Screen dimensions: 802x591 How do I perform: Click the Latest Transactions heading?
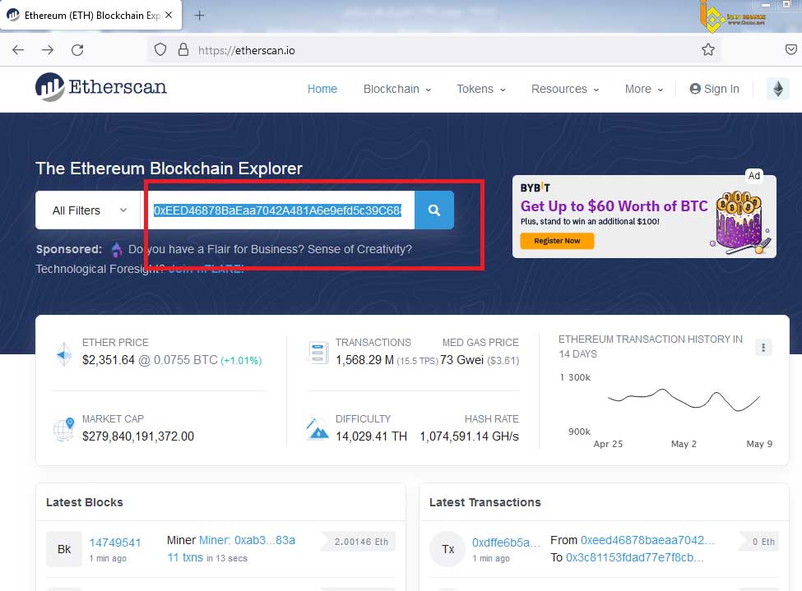484,502
